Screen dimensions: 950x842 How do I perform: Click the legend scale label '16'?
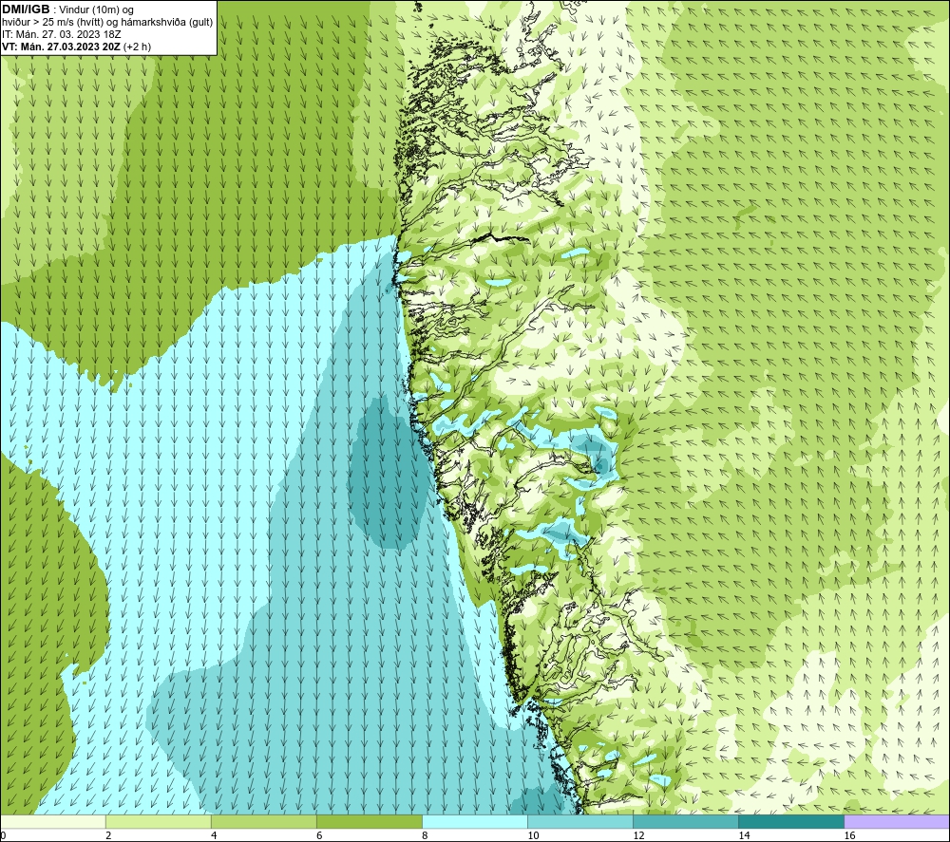click(848, 835)
